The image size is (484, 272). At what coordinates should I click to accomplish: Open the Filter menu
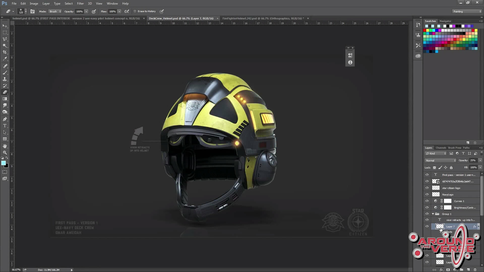pyautogui.click(x=80, y=4)
